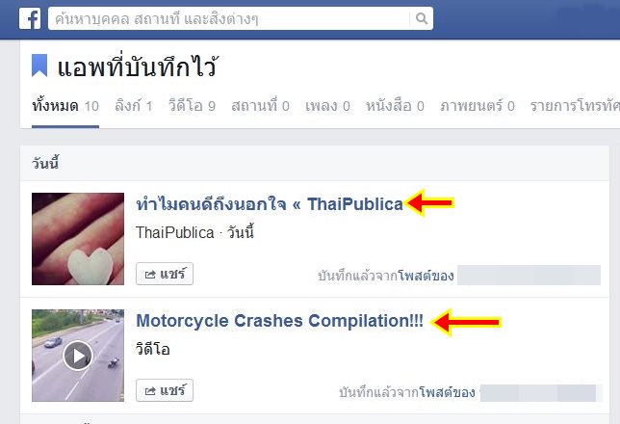Share the Motorcycle Crashes video
Viewport: 620px width, 424px height.
pyautogui.click(x=165, y=390)
